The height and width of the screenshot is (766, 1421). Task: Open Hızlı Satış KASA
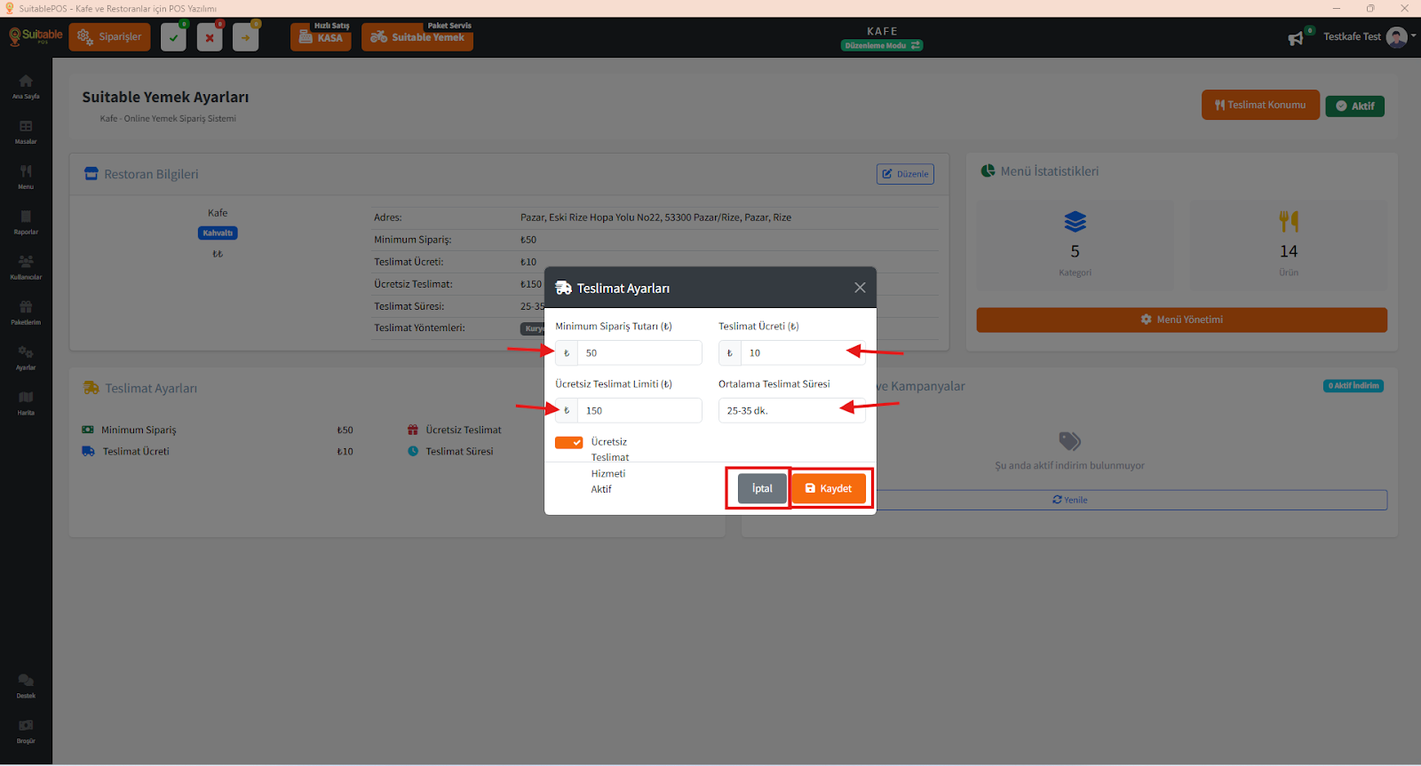click(321, 36)
